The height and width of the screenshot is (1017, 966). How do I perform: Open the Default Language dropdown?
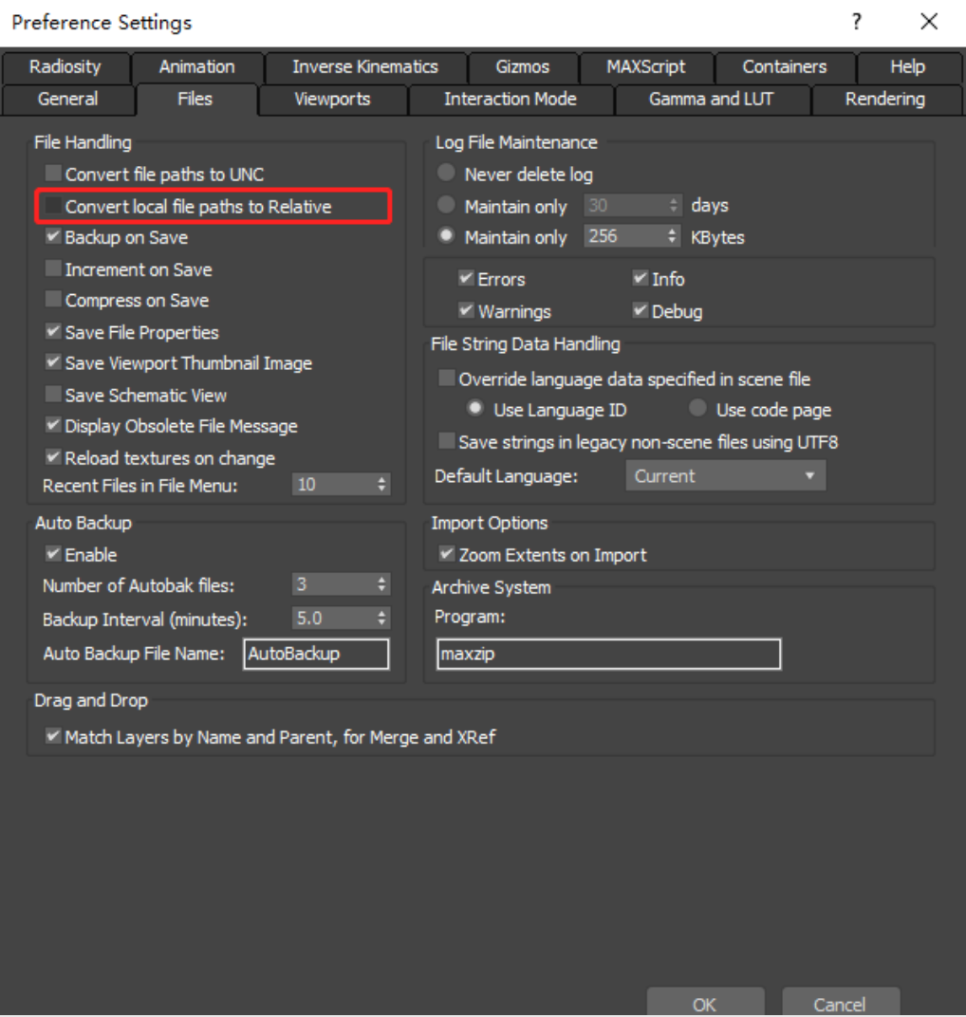point(725,475)
